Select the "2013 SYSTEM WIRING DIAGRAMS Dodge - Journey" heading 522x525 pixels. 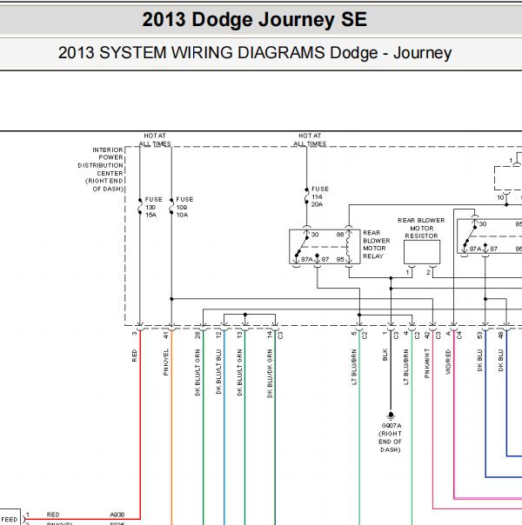(x=255, y=53)
